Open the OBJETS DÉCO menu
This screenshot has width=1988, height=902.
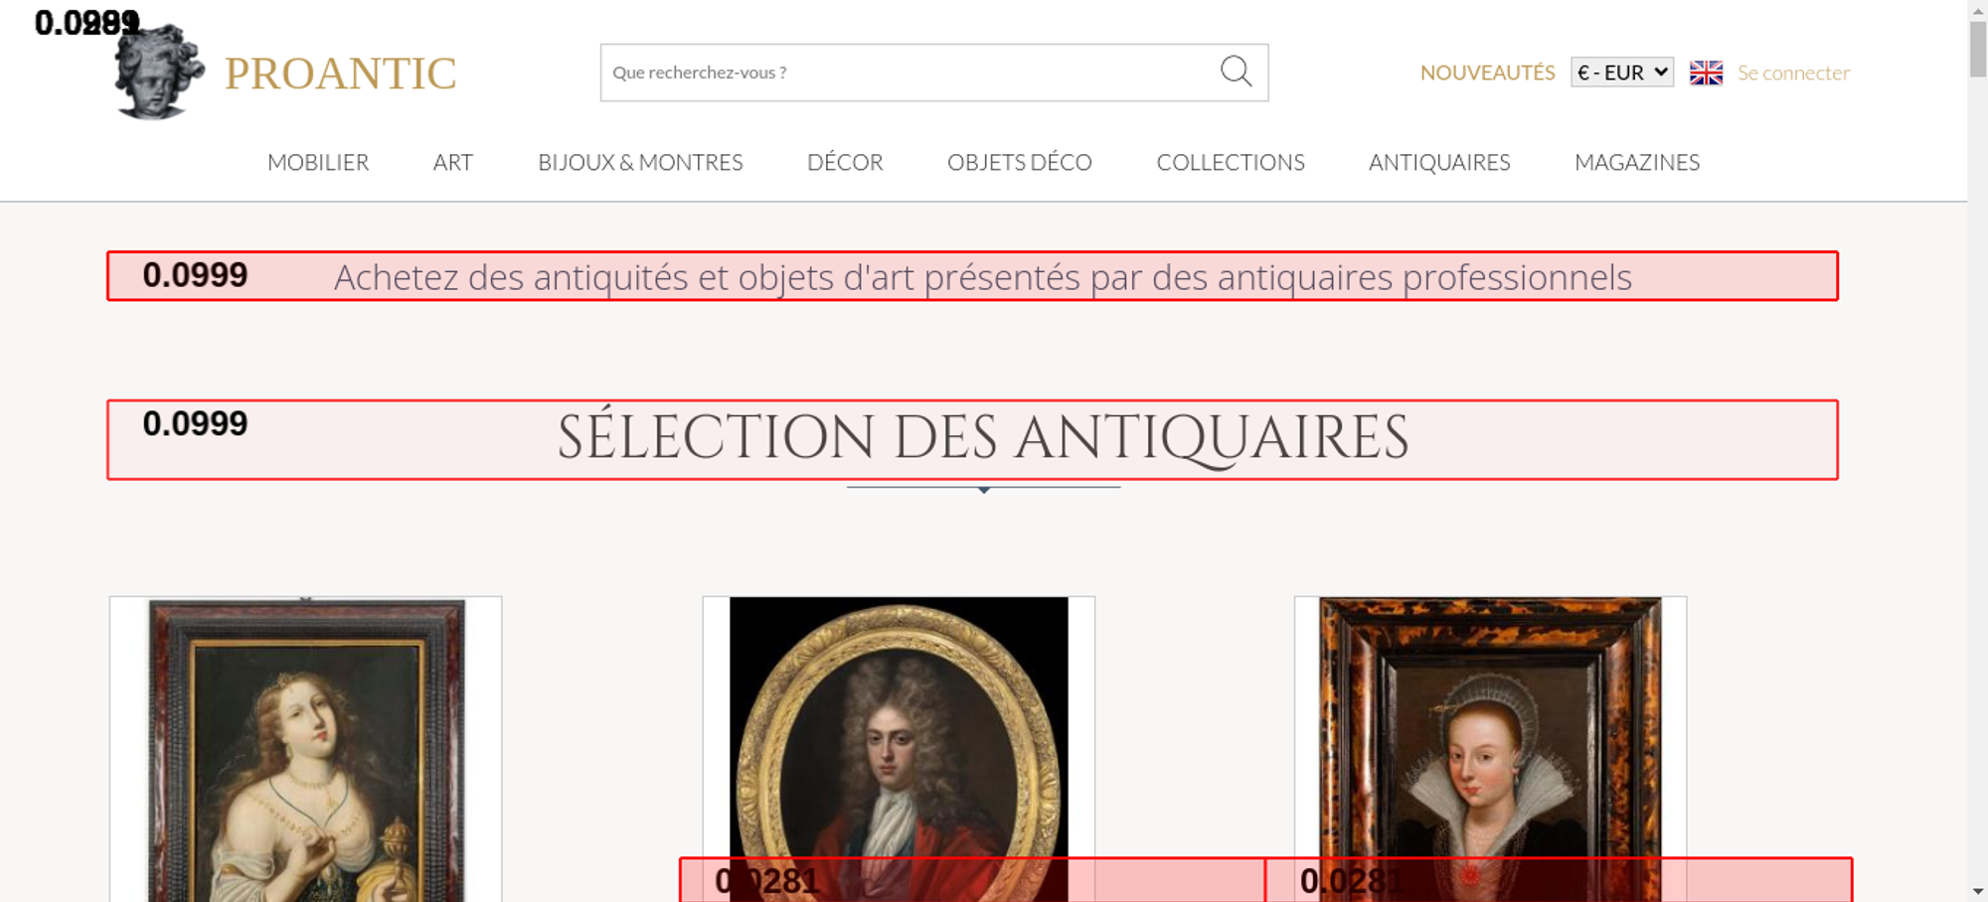[x=1019, y=162]
